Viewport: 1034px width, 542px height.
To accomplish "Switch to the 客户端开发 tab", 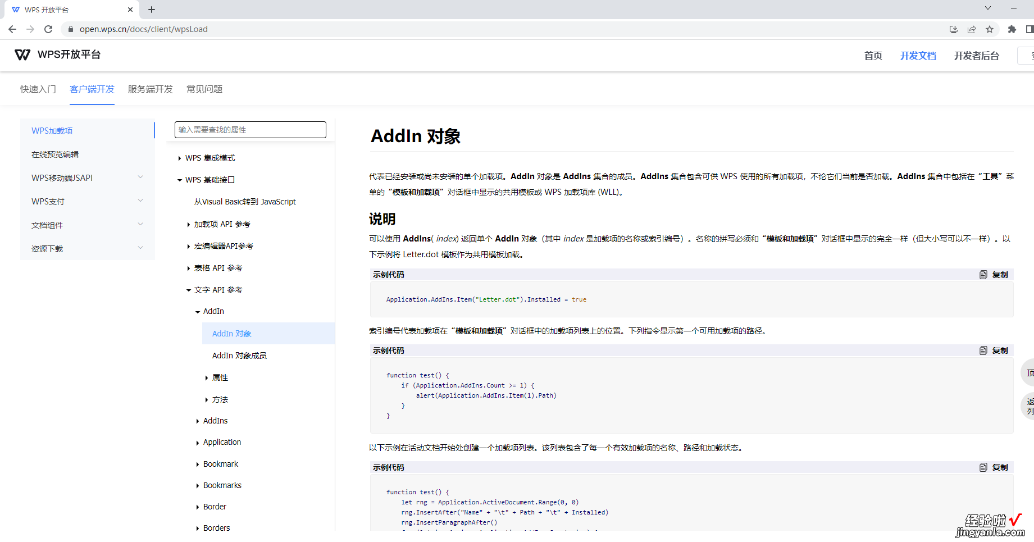I will click(92, 89).
